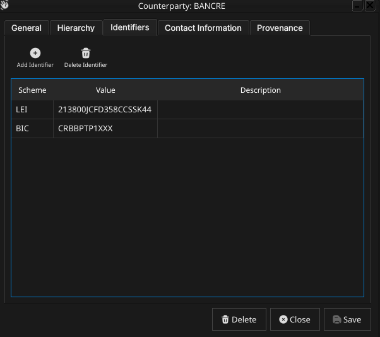Image resolution: width=380 pixels, height=337 pixels.
Task: Click the BIC row description cell
Action: click(x=261, y=128)
